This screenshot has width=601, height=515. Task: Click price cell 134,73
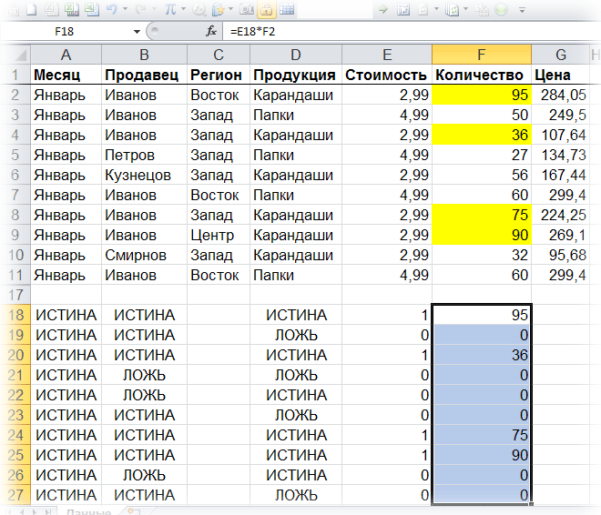560,155
